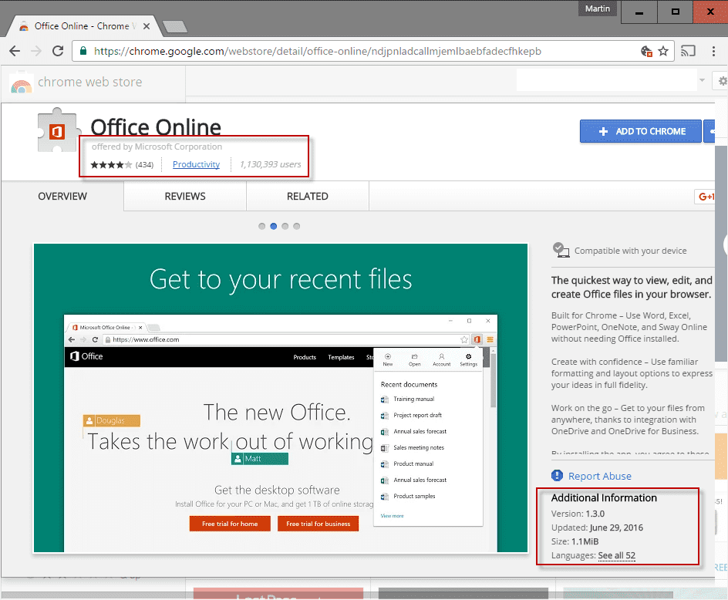The width and height of the screenshot is (728, 600).
Task: Close the Office Online browser tab
Action: click(x=147, y=26)
